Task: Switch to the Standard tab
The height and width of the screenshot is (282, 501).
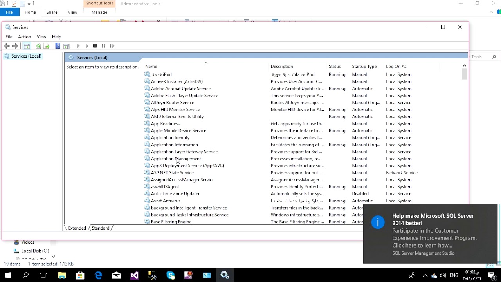Action: point(101,228)
